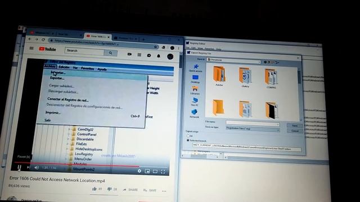This screenshot has width=360, height=202.
Task: Open File menu in Registry Editor
Action: 187,47
